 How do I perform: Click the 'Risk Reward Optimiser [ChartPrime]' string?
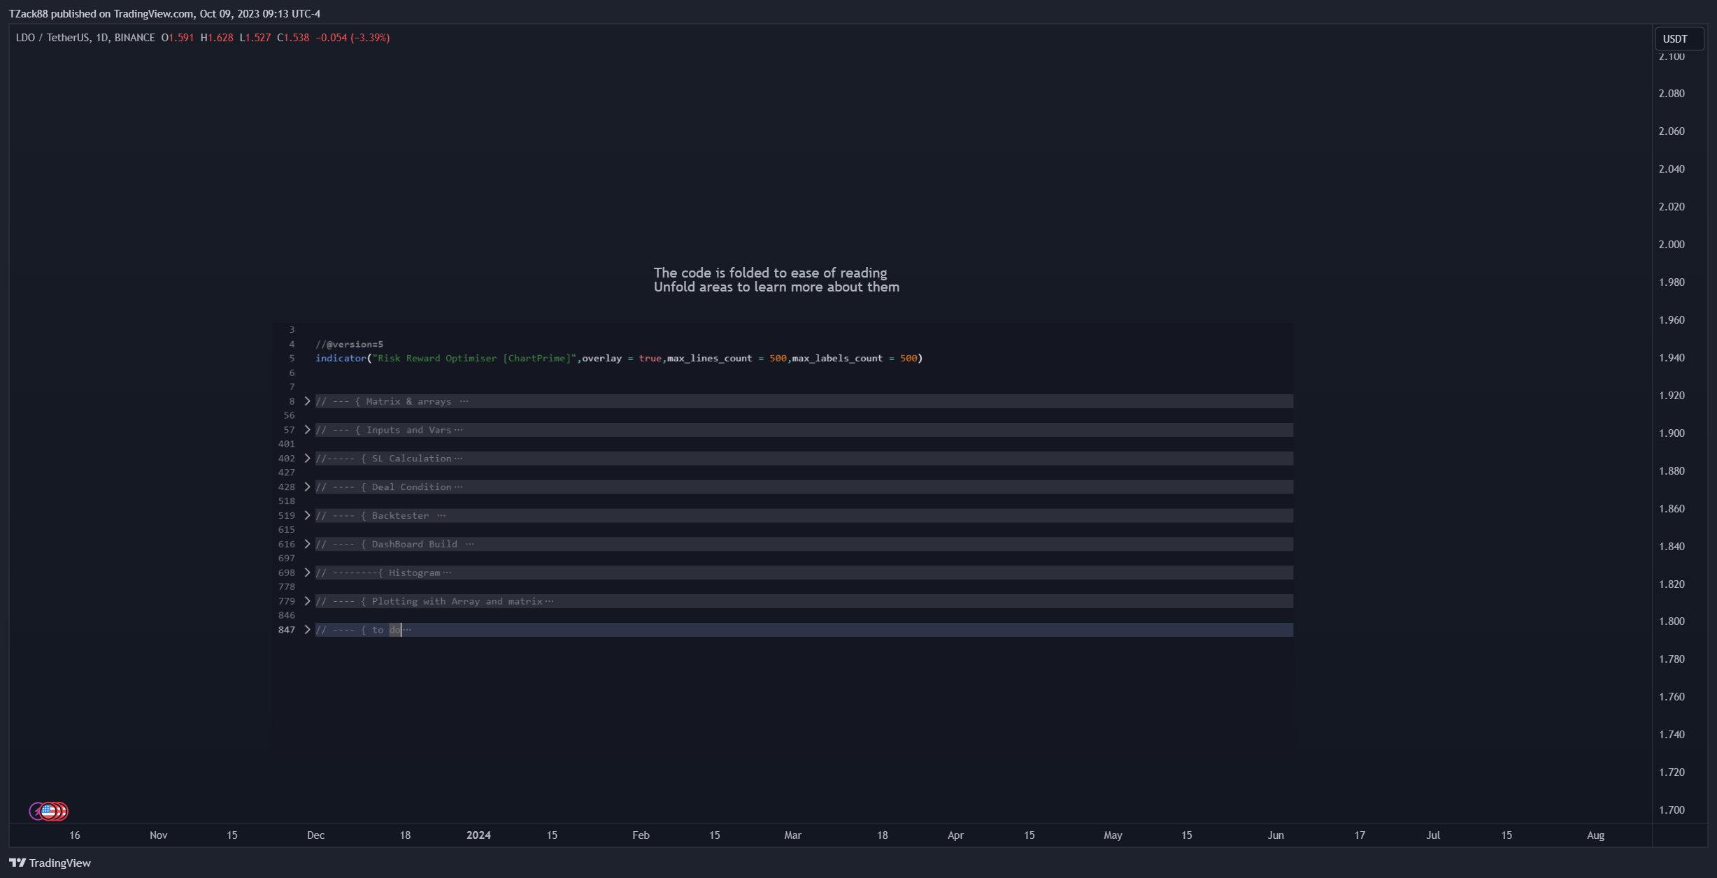tap(473, 358)
